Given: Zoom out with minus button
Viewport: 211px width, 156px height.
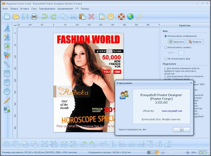Looking at the screenshot, I should [163, 152].
